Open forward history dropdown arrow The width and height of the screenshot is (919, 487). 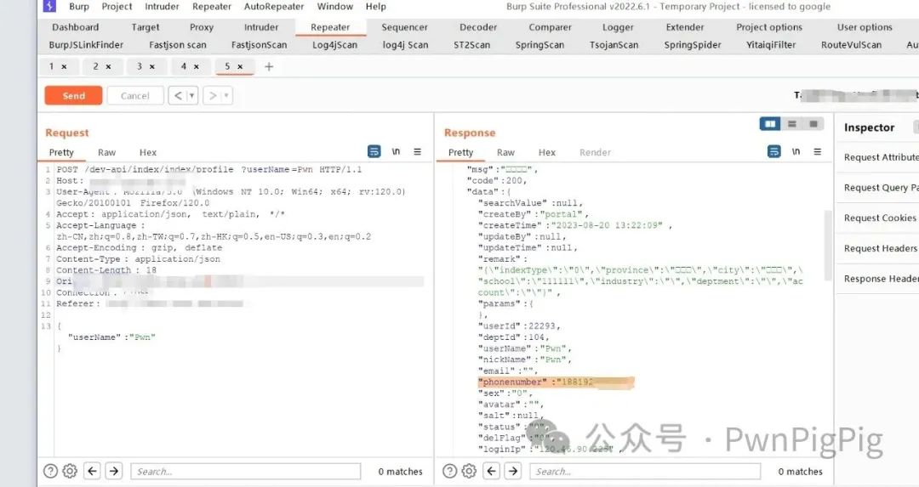coord(227,95)
